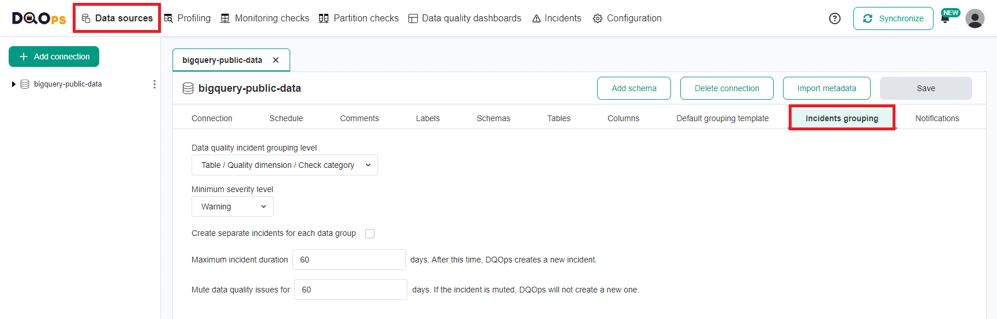
Task: Close the bigquery-public-data tab
Action: [x=276, y=60]
